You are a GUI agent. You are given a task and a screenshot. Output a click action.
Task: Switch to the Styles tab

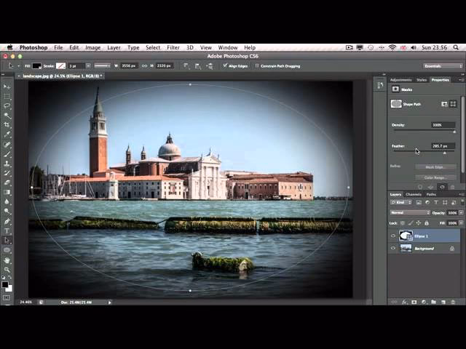tap(422, 80)
